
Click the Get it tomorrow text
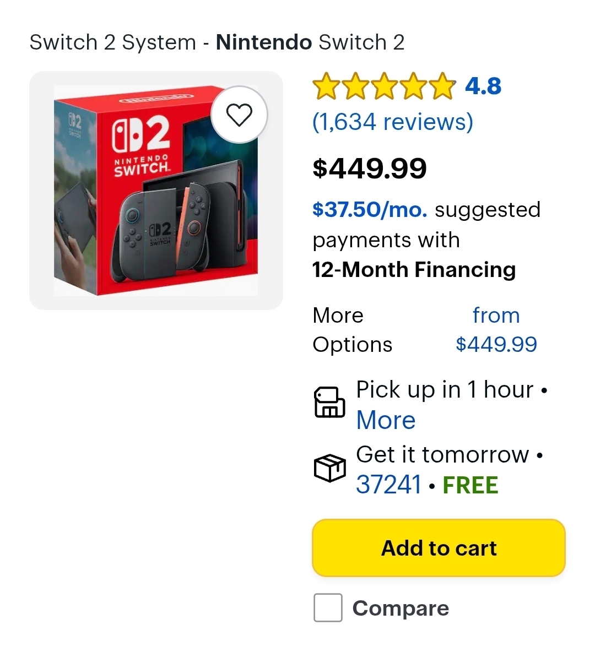pyautogui.click(x=442, y=455)
